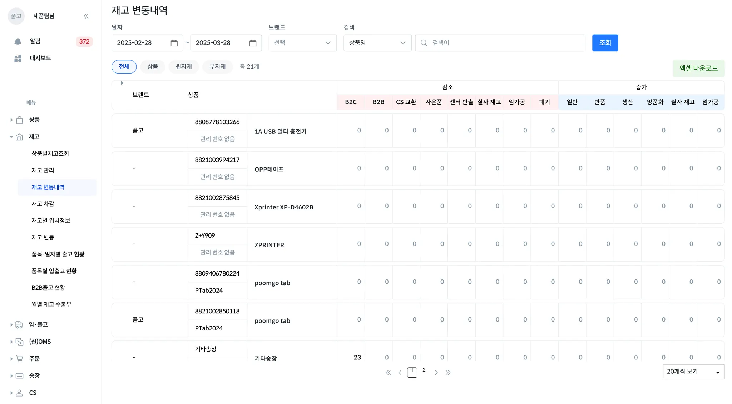Click the 알림 bell icon
This screenshot has height=404, width=732.
click(x=18, y=41)
